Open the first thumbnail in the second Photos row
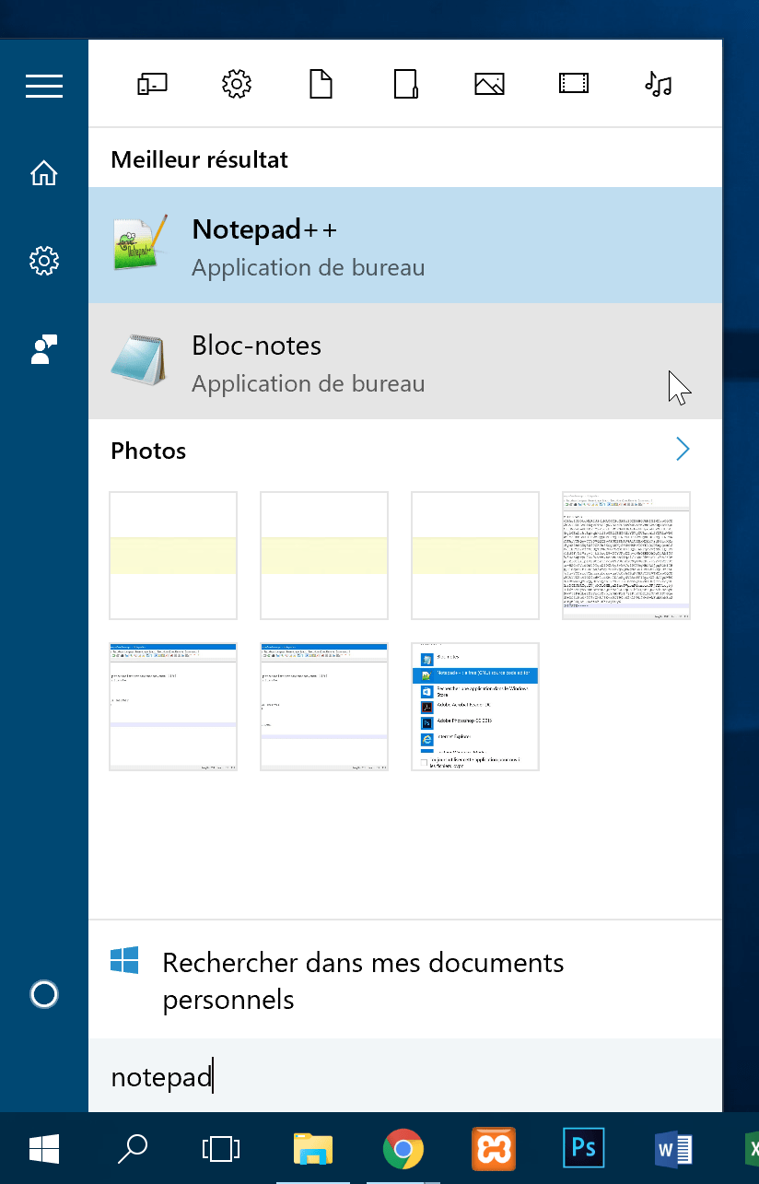This screenshot has width=759, height=1184. coord(173,707)
